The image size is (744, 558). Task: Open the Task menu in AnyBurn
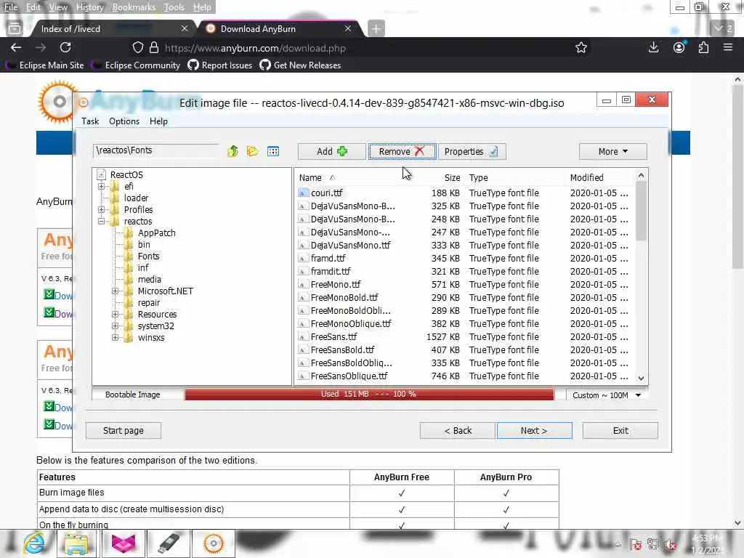90,121
